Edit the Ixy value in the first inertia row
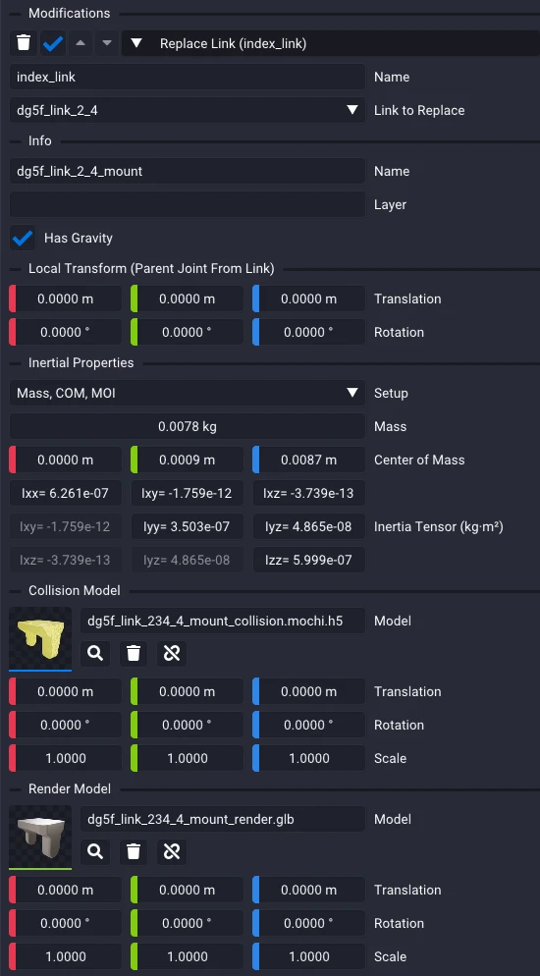 pos(187,494)
